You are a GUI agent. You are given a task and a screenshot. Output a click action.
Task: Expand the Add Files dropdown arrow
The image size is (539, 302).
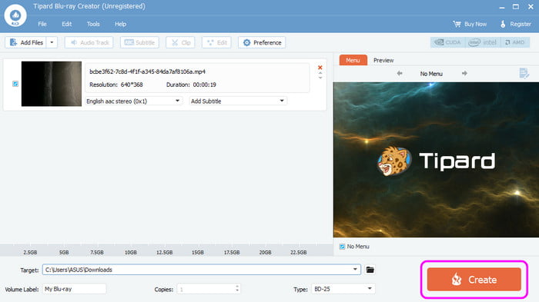[52, 42]
